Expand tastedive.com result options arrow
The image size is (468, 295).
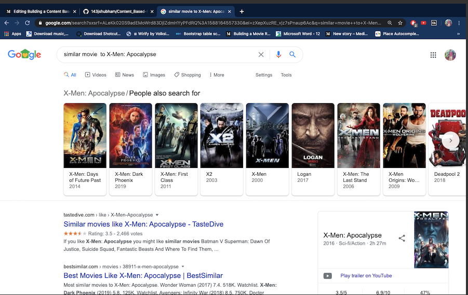tap(157, 215)
